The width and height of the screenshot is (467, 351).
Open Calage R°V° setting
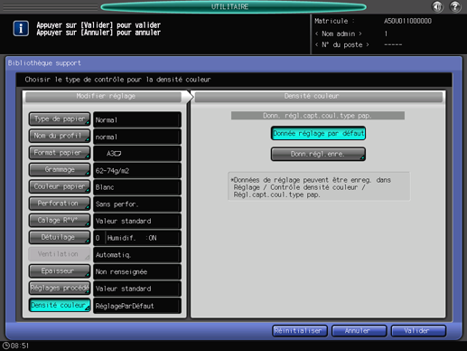pyautogui.click(x=60, y=221)
